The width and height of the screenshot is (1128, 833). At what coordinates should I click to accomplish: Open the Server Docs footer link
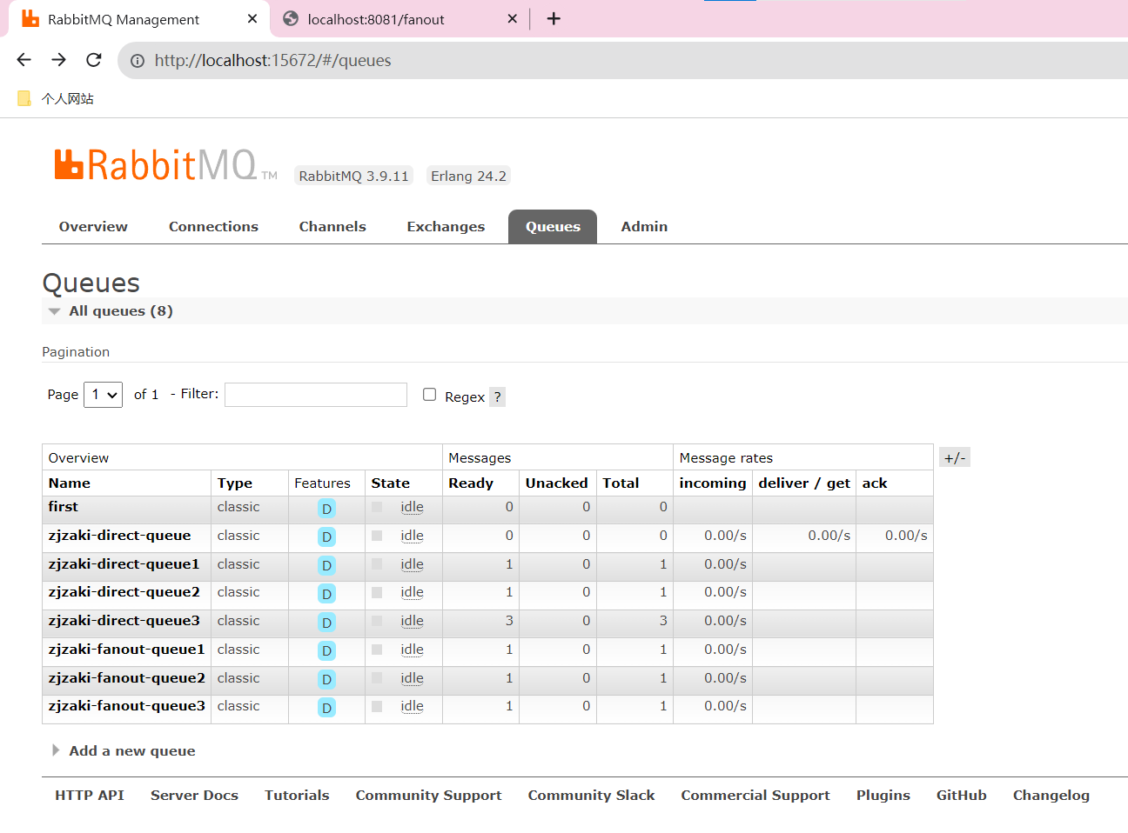(194, 795)
